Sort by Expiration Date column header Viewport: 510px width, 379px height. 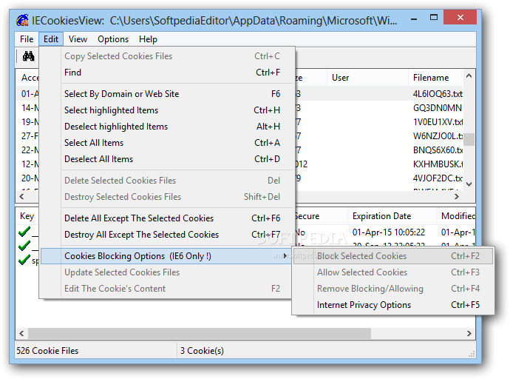[392, 216]
